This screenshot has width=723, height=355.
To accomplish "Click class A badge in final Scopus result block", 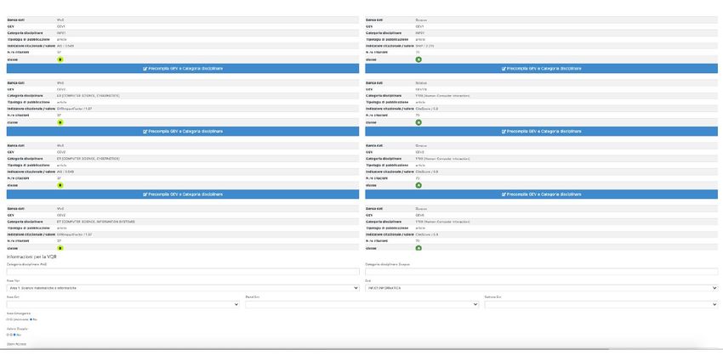I will pyautogui.click(x=418, y=248).
